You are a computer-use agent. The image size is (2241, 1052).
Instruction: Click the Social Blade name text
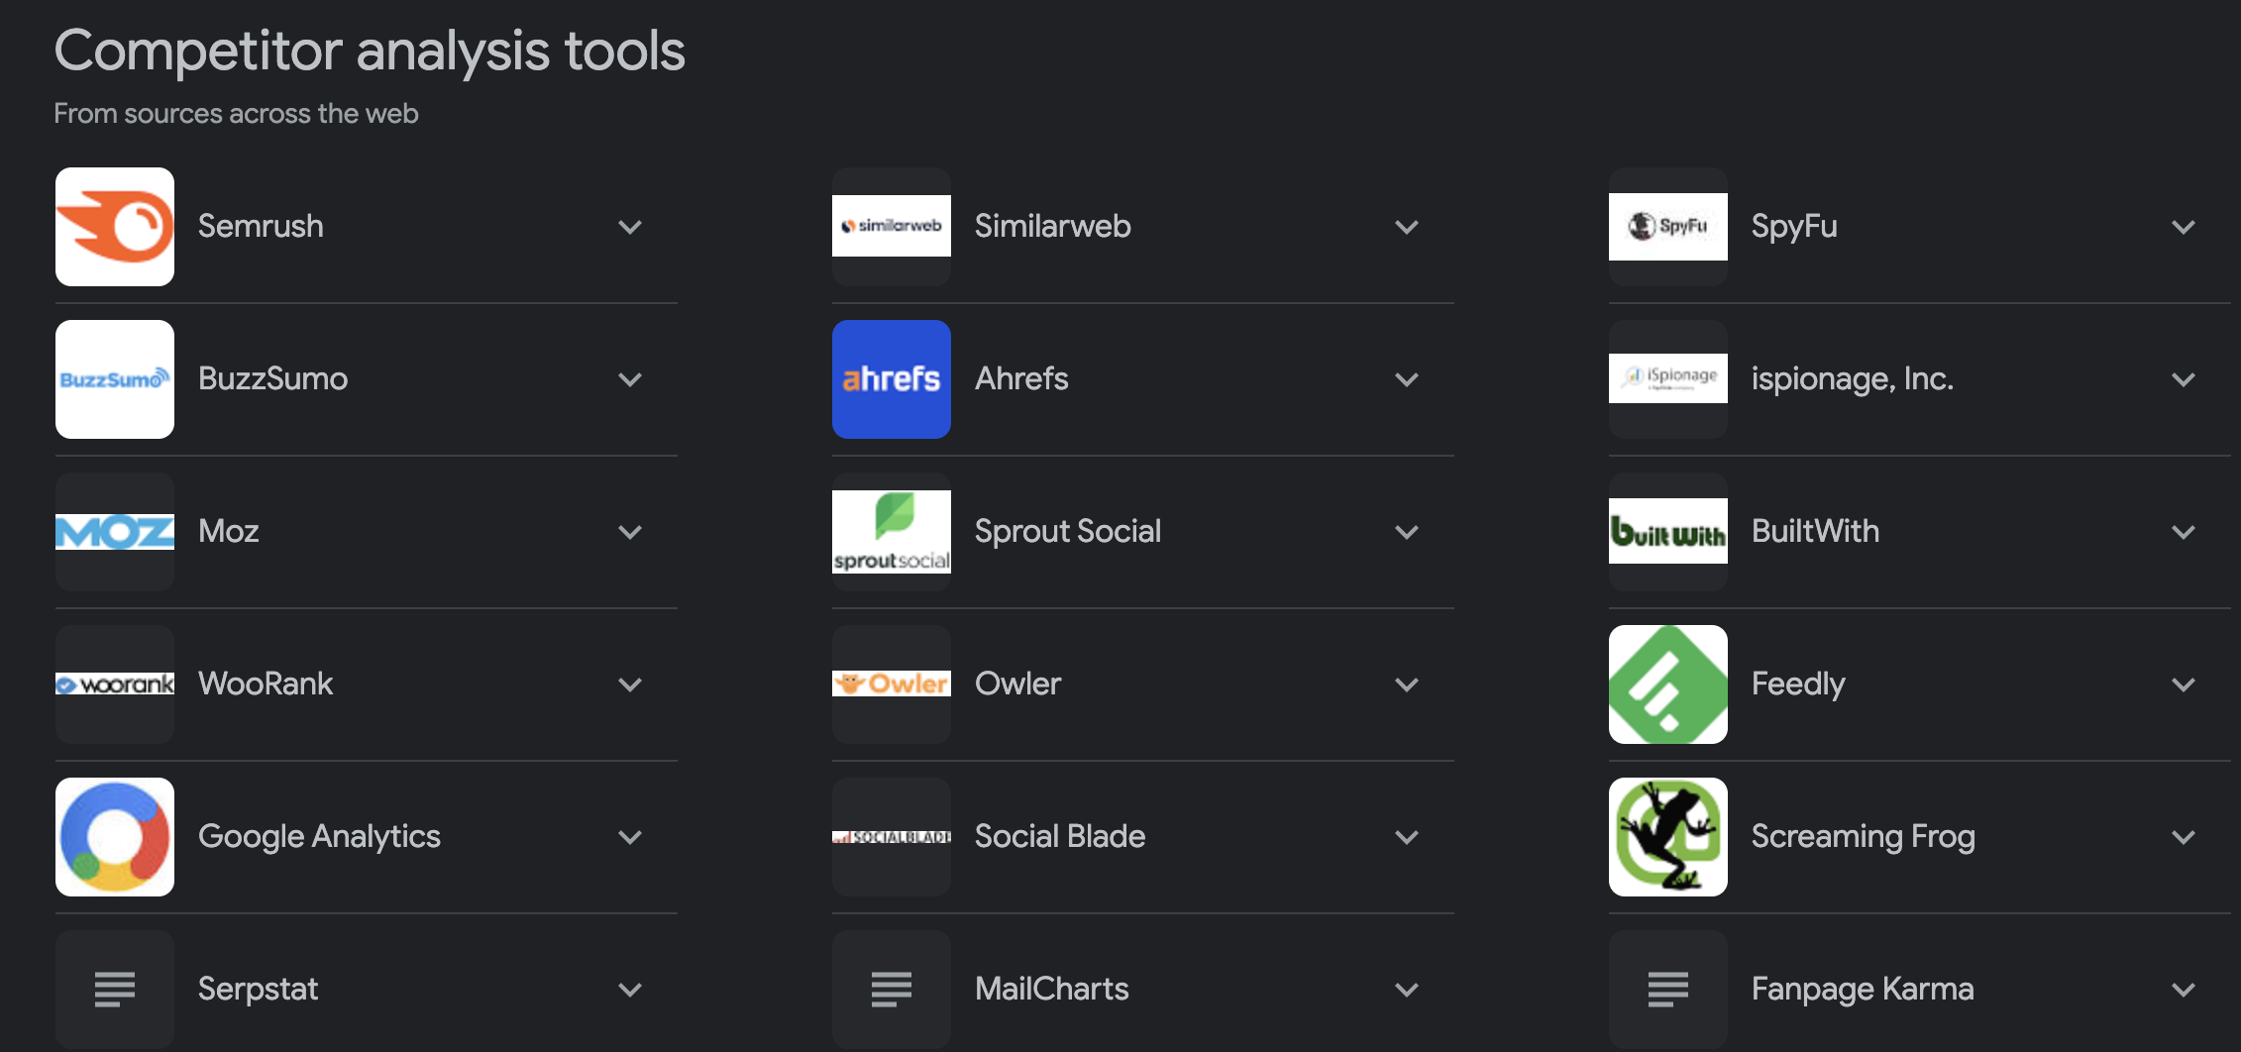coord(1060,836)
